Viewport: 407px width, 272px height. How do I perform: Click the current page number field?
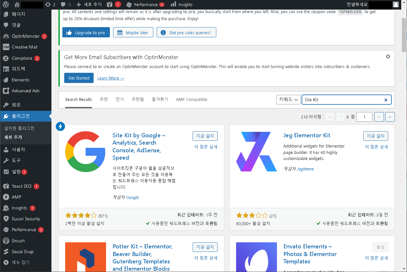click(364, 117)
